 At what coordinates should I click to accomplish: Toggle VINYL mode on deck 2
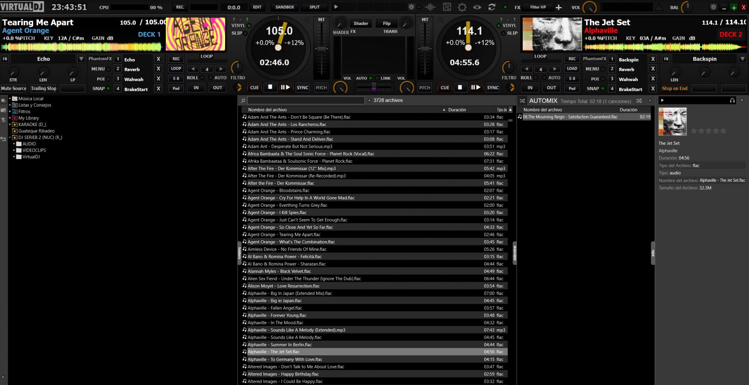point(499,26)
